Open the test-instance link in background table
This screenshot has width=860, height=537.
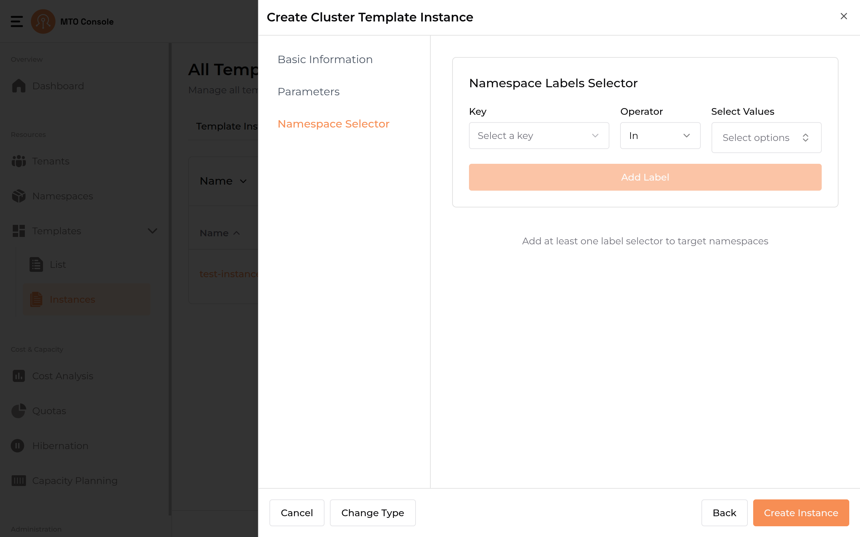pos(229,274)
